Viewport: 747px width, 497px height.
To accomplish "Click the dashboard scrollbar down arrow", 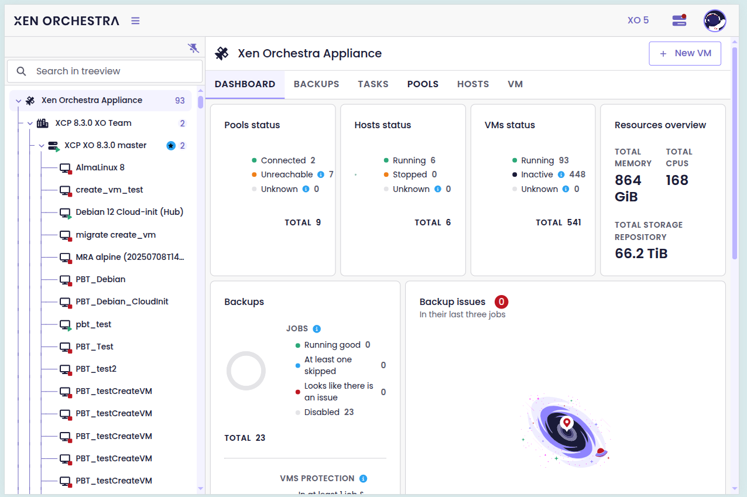I will (x=735, y=488).
